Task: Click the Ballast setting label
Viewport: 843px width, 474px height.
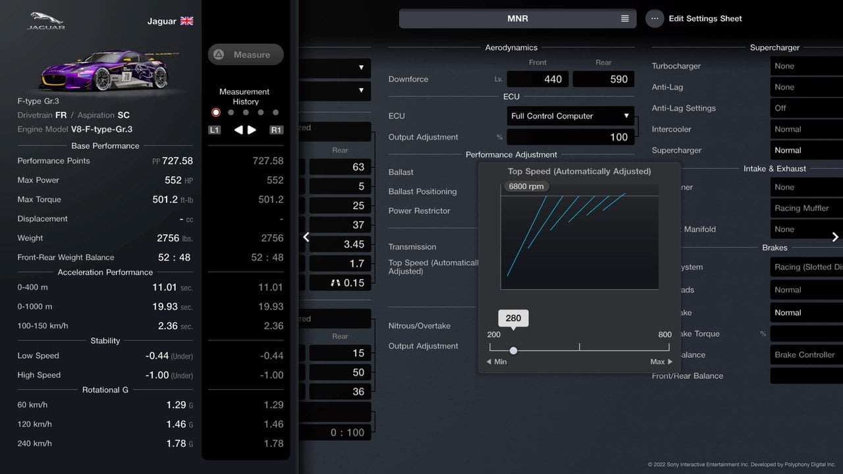Action: pos(401,172)
